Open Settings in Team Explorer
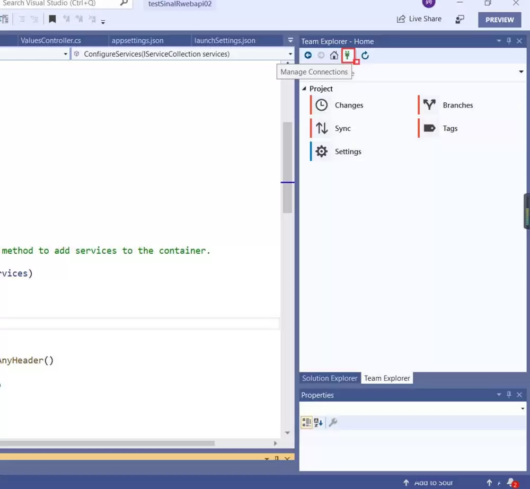Screen dimensions: 530x489 point(348,152)
